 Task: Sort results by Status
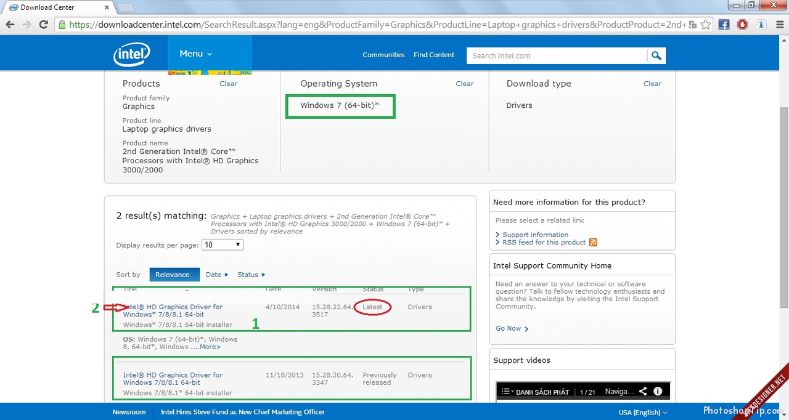point(251,275)
